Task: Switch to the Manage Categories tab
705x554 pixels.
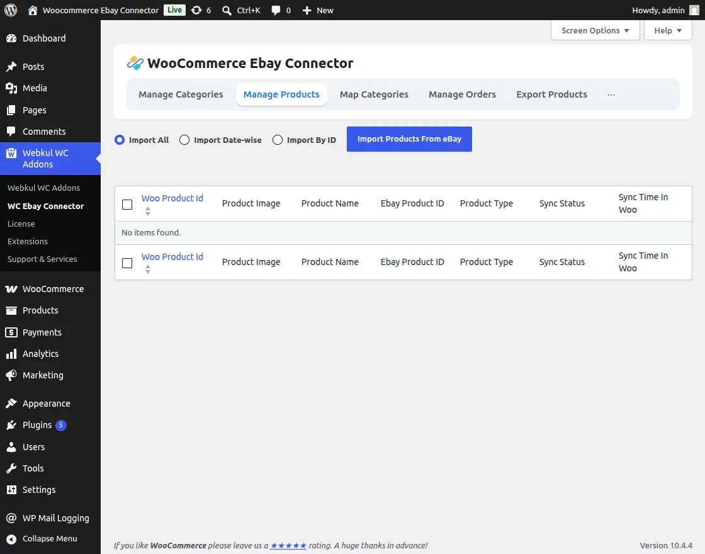Action: pyautogui.click(x=181, y=94)
